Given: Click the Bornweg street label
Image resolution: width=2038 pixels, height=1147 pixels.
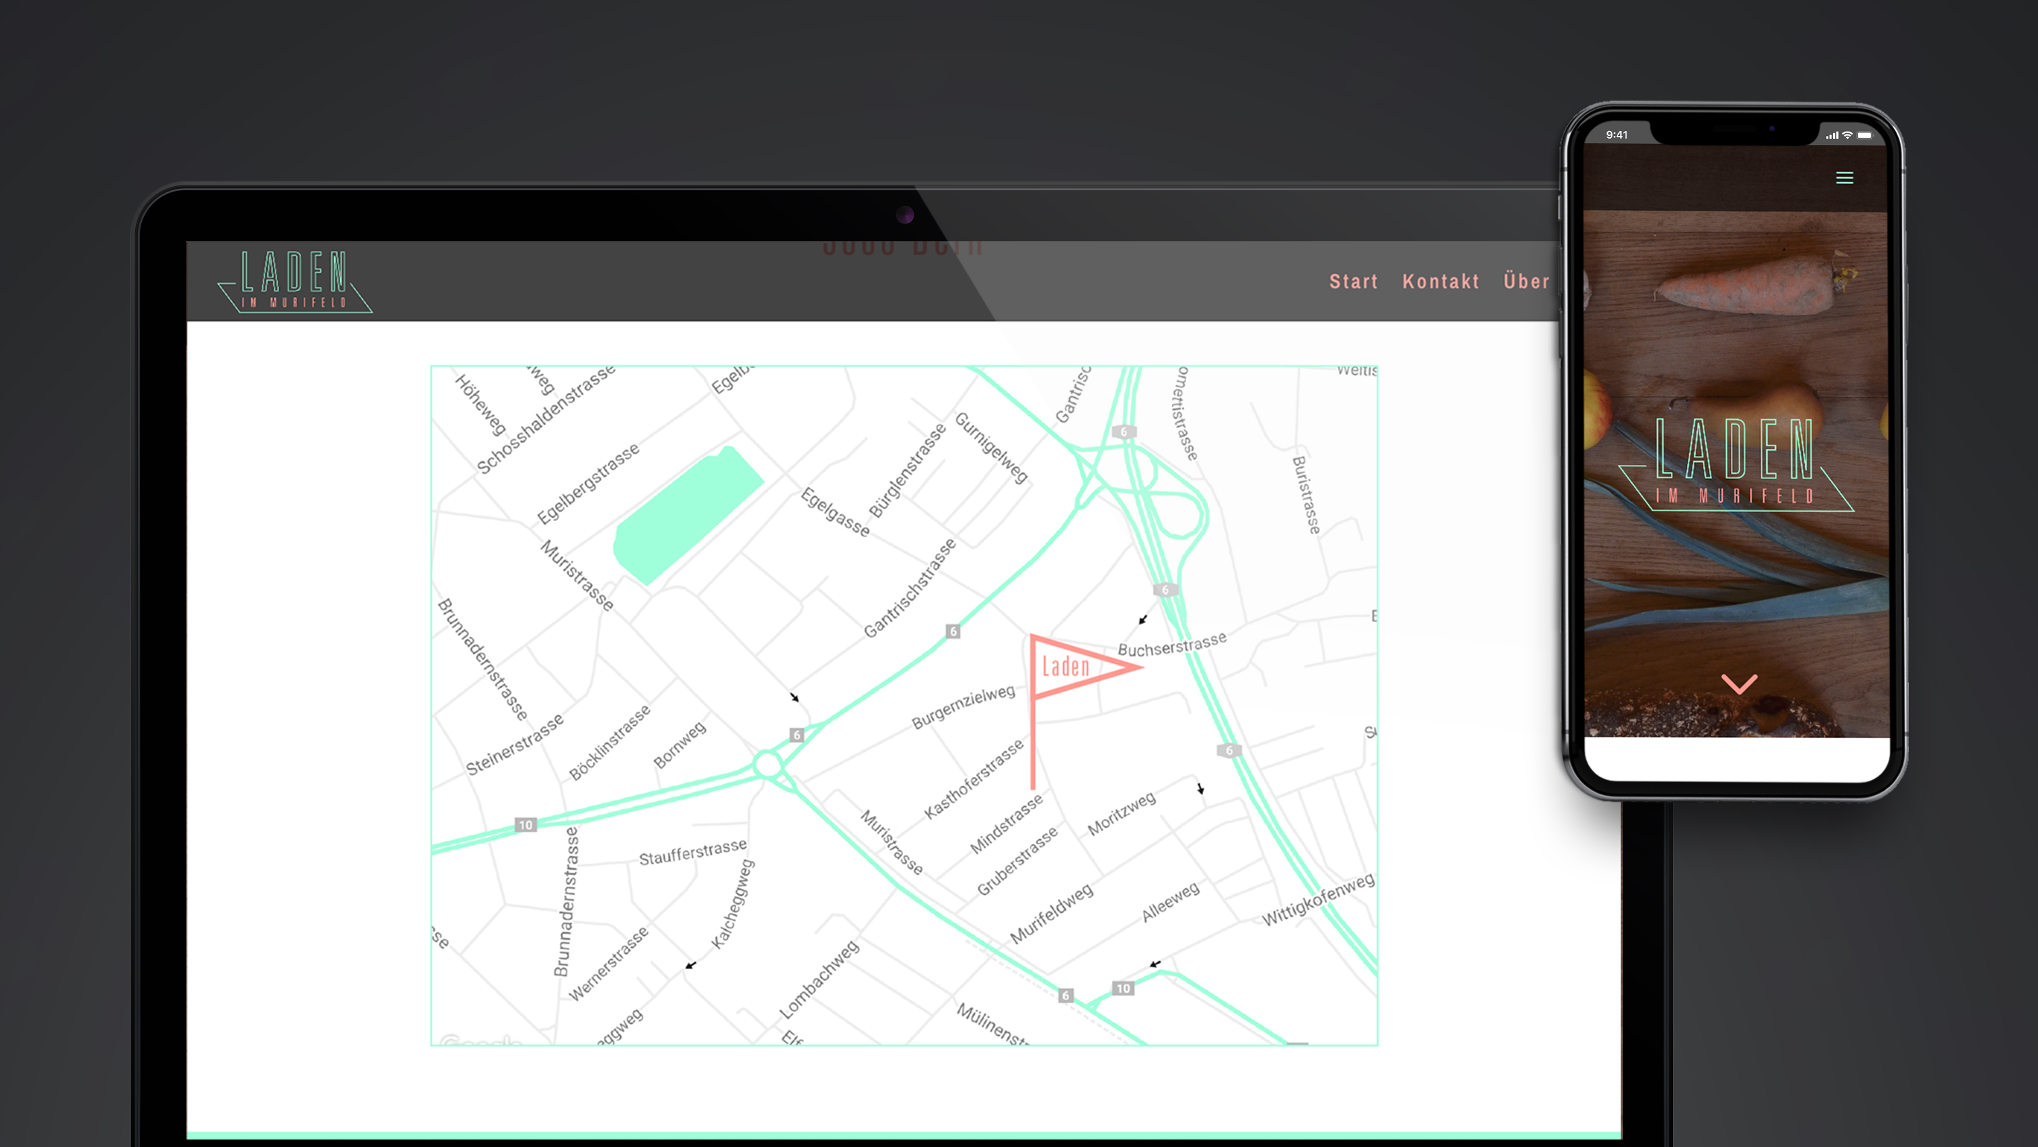Looking at the screenshot, I should pyautogui.click(x=679, y=745).
